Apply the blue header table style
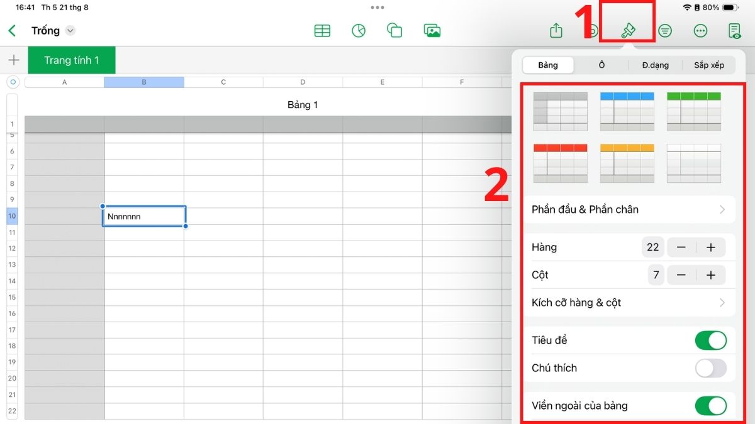 click(x=627, y=111)
